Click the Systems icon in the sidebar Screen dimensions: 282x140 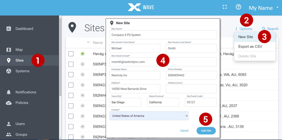point(8,71)
